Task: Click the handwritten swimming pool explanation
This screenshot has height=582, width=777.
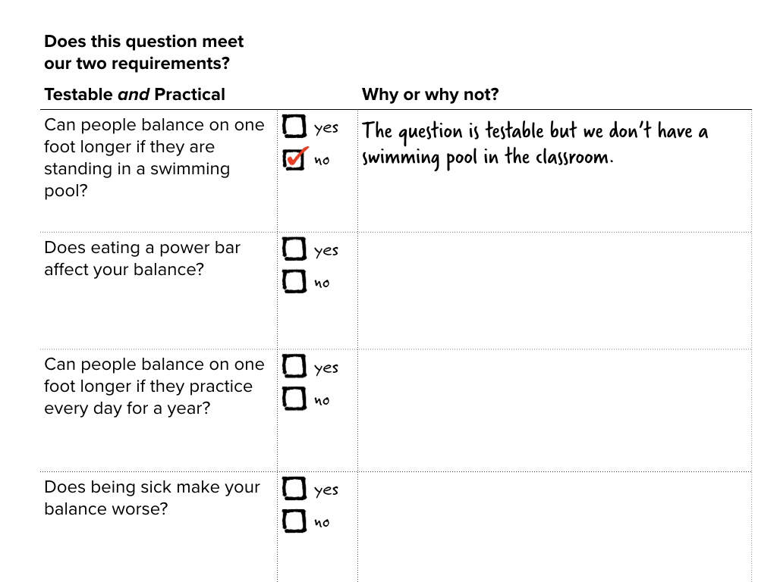Action: (535, 145)
